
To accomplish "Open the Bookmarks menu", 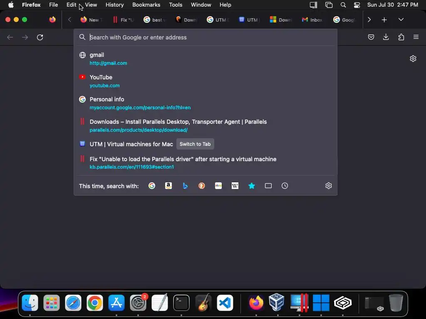I will click(146, 5).
